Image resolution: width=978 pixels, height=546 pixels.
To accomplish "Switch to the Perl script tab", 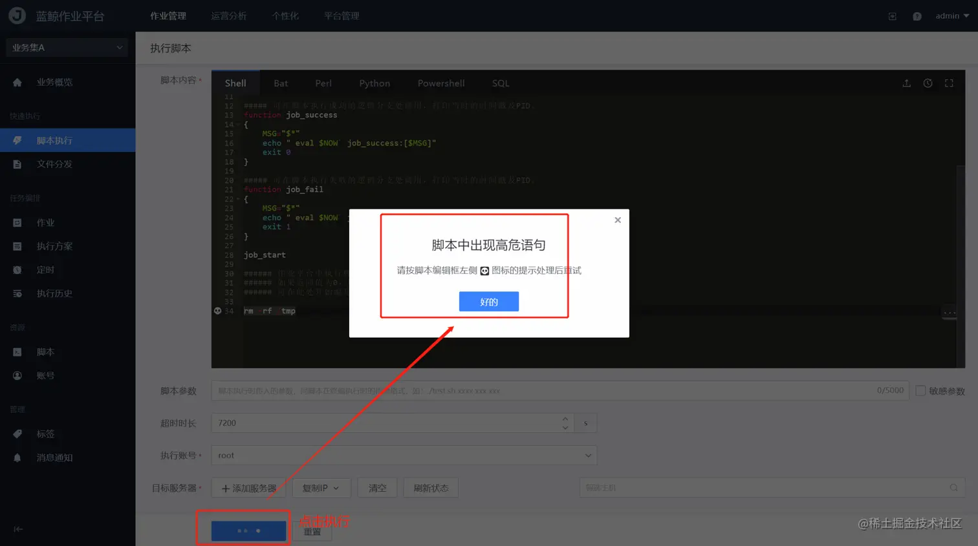I will click(x=323, y=83).
